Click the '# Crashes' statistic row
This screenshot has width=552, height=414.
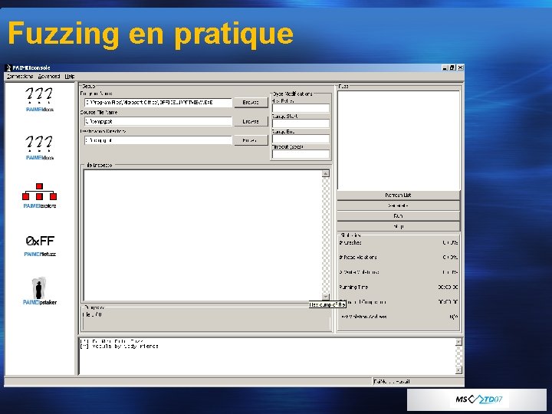(x=398, y=243)
